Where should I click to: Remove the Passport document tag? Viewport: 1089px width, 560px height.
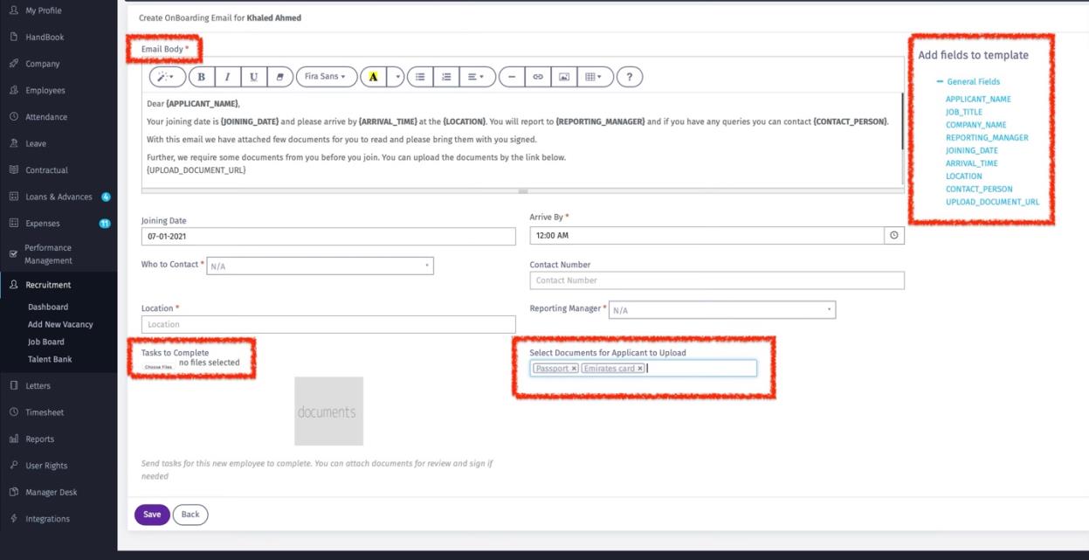tap(574, 369)
